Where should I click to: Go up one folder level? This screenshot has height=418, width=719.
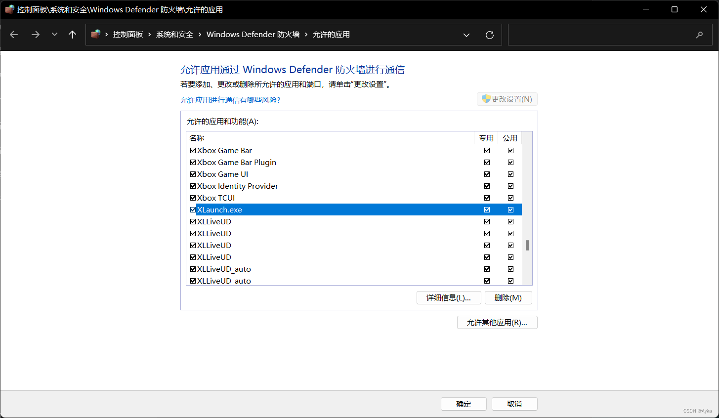coord(72,35)
